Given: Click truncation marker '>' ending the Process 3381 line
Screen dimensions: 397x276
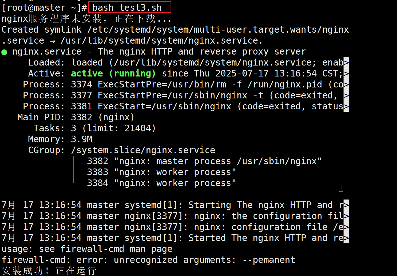Looking at the screenshot, I should 346,106.
